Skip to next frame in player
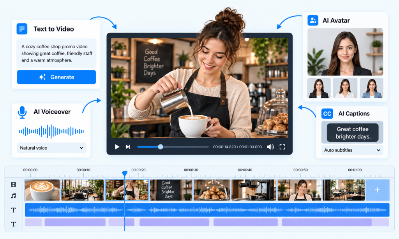Viewport: 399px width, 239px height. (128, 147)
